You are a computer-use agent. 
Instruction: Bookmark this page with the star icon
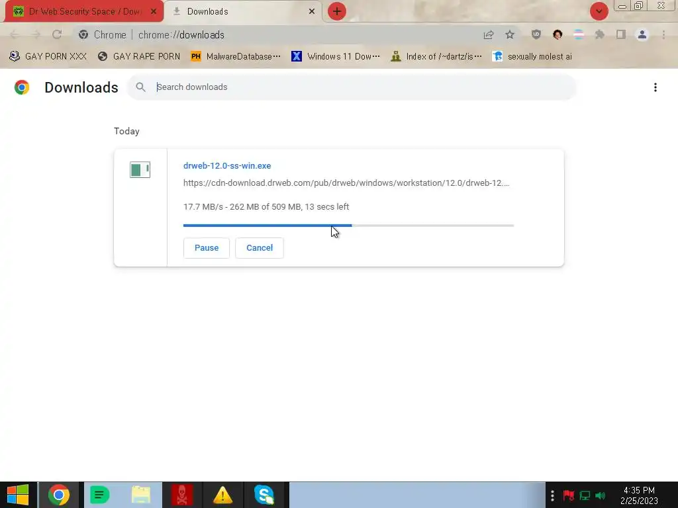click(510, 34)
